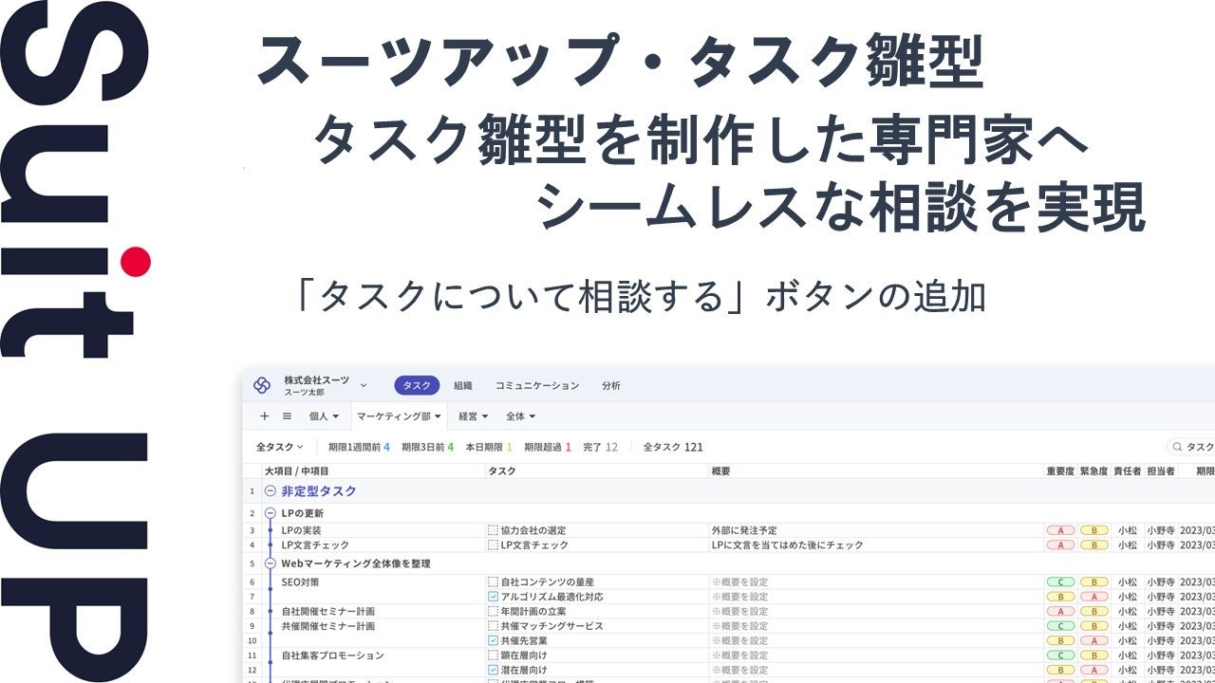Click the 責任者 column header
1215x683 pixels.
pyautogui.click(x=1127, y=471)
